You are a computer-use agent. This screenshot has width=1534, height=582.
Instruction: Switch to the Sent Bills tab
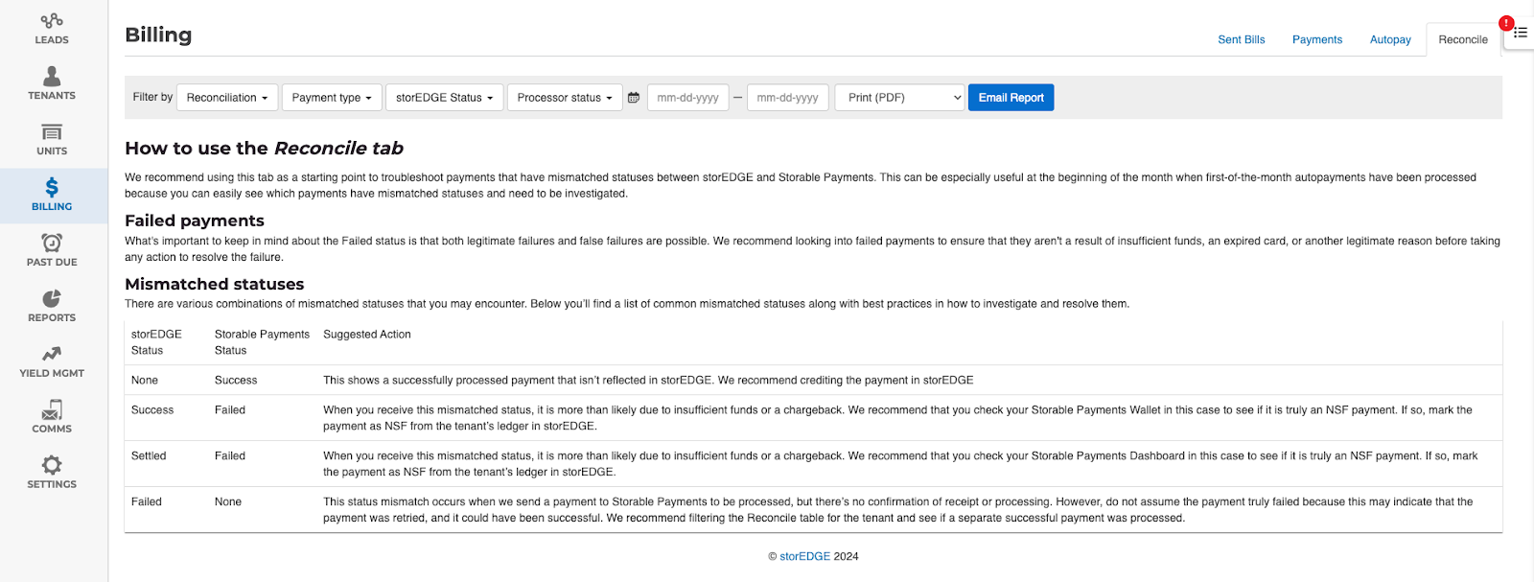click(x=1242, y=39)
